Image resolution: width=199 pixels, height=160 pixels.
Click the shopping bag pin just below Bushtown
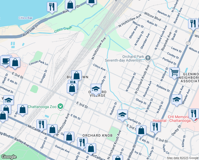pyautogui.click(x=72, y=89)
